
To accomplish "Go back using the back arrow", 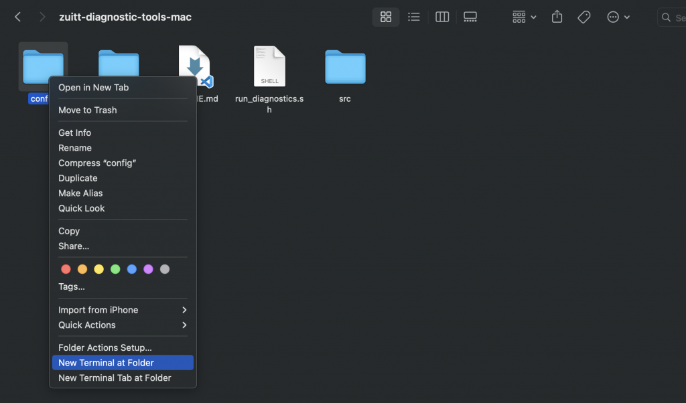I will pos(18,17).
